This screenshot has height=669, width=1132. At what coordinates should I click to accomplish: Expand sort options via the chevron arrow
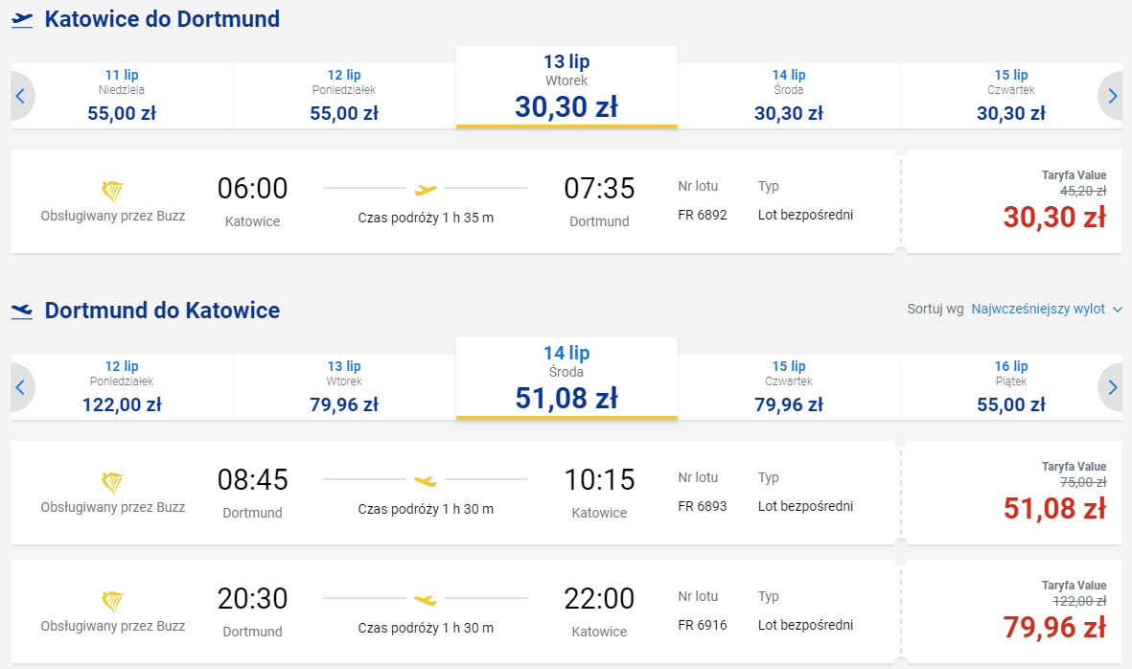1118,310
